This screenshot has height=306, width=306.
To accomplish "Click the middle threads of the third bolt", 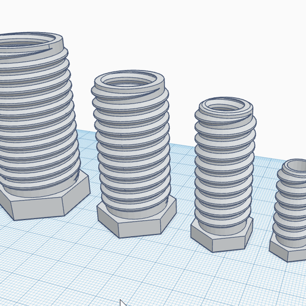I will (x=224, y=168).
